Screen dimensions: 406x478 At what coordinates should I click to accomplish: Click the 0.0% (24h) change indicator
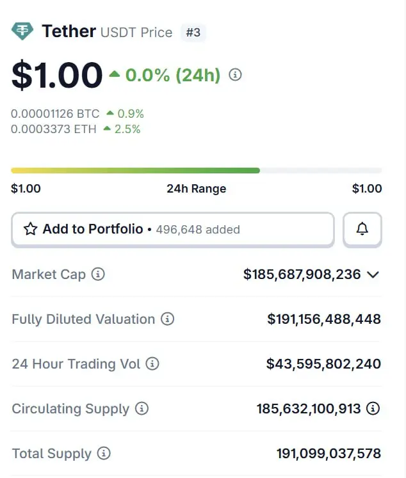point(172,75)
